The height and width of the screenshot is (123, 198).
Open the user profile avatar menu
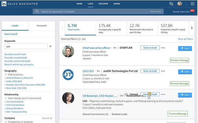[x=179, y=4]
